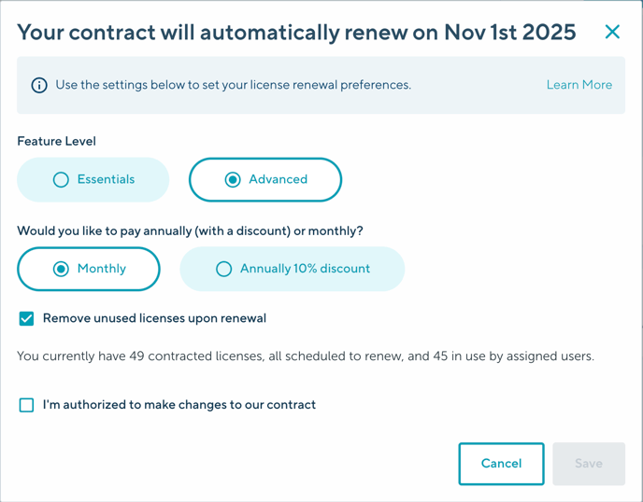The image size is (643, 502).
Task: Open the Learn More link
Action: point(579,85)
